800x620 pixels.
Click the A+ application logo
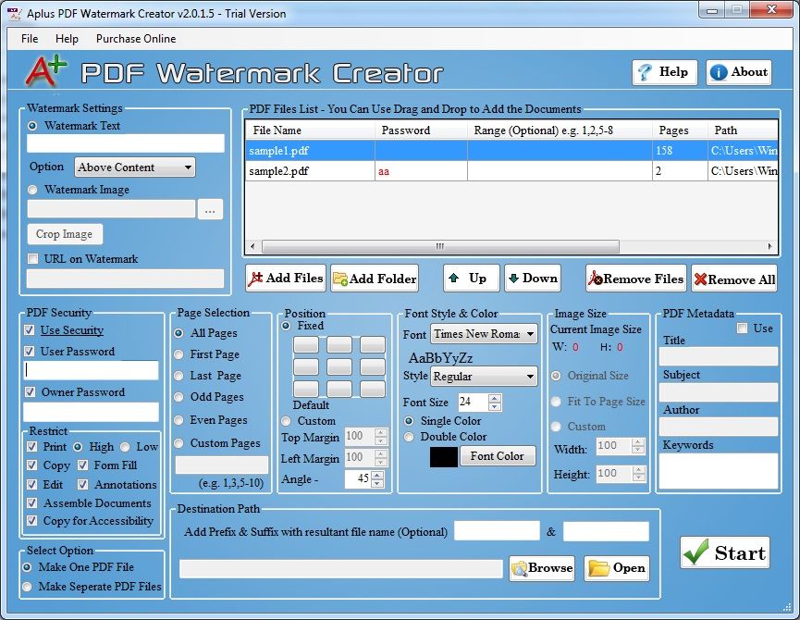point(46,71)
